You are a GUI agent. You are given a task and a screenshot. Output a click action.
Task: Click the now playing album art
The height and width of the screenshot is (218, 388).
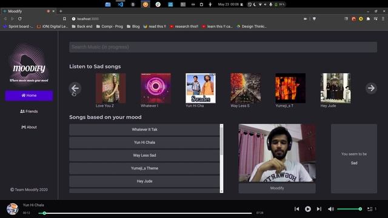pyautogui.click(x=12, y=209)
